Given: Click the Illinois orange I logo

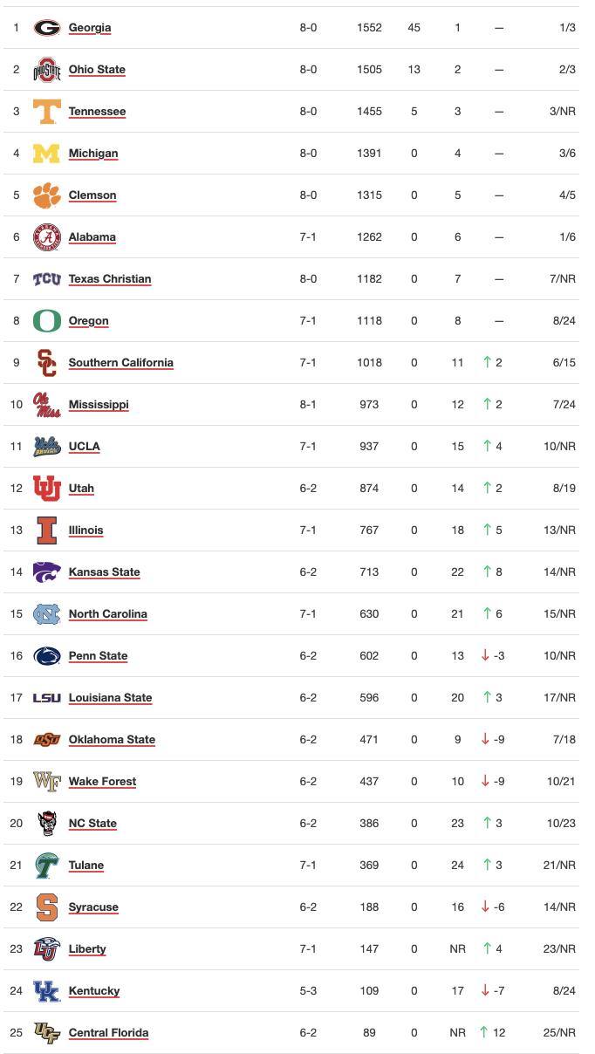Looking at the screenshot, I should (x=46, y=530).
